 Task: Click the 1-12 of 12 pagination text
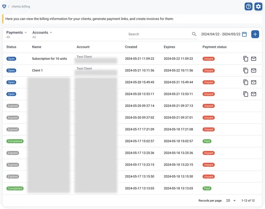click(x=248, y=201)
